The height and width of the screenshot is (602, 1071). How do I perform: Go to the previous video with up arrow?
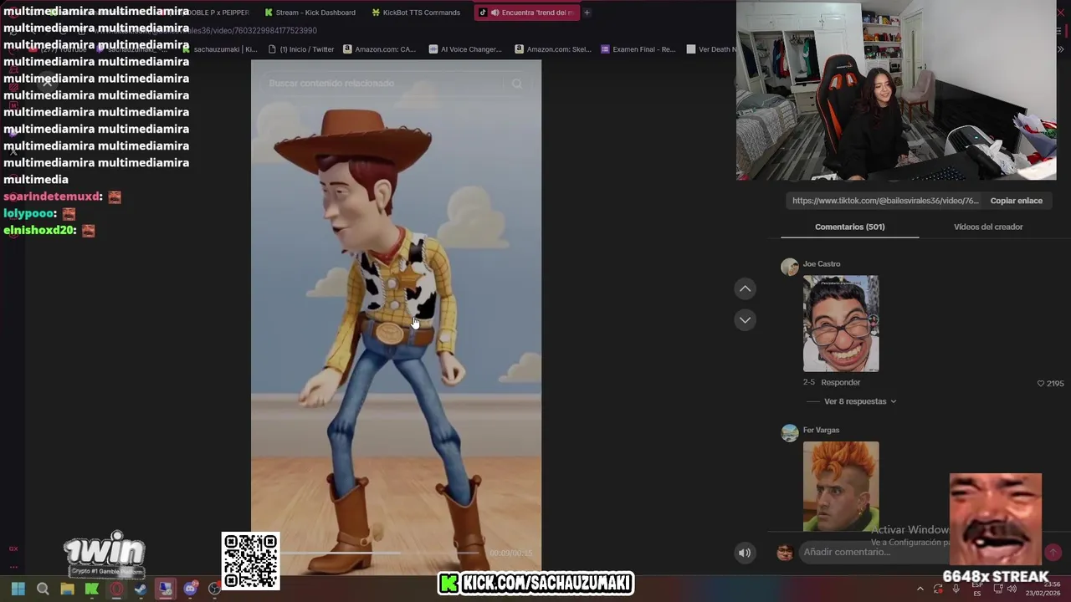click(745, 288)
